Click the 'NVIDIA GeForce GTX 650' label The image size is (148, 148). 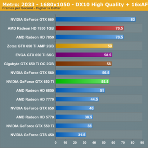(x=32, y=108)
